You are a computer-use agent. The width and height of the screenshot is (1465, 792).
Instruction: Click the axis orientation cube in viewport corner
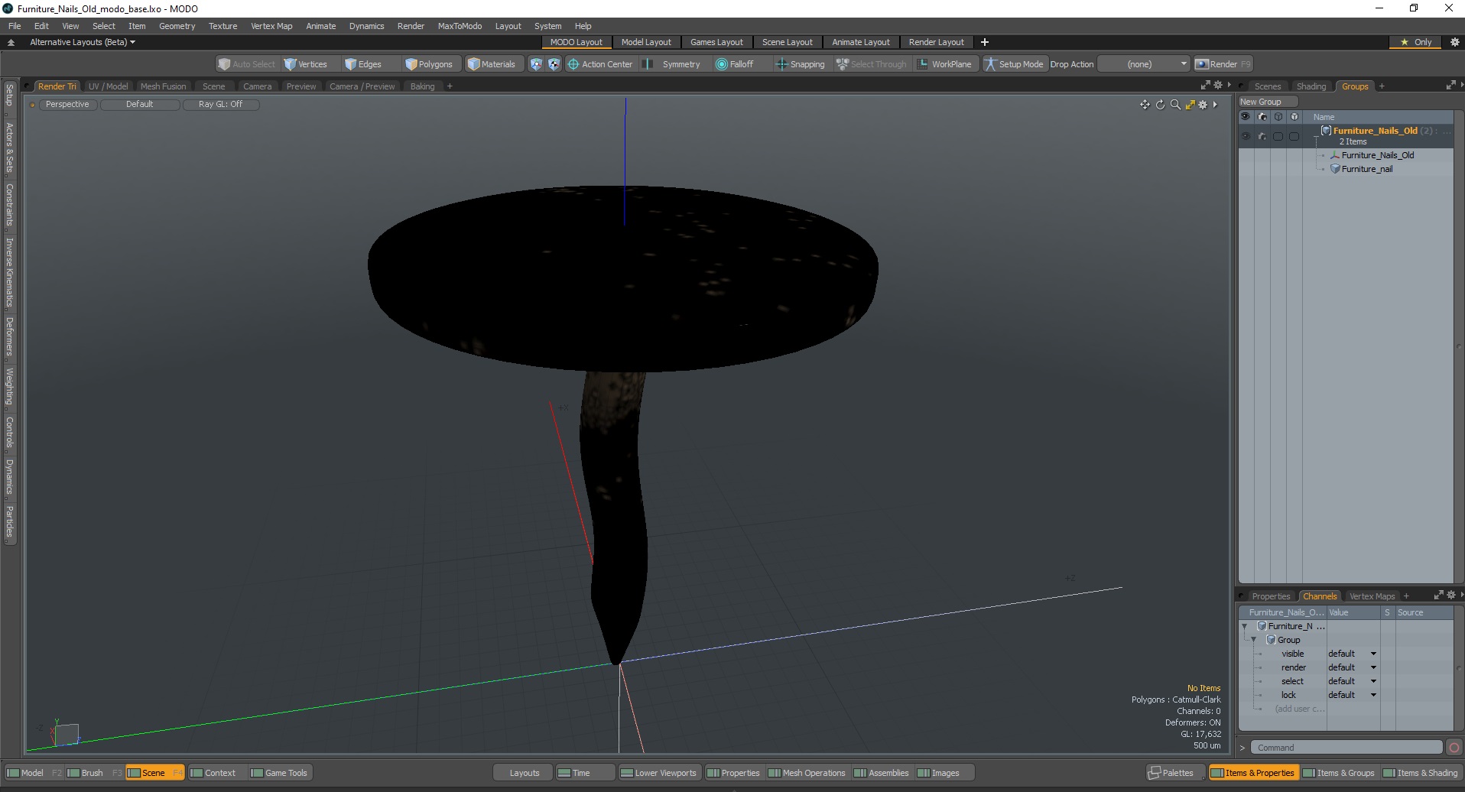click(67, 734)
